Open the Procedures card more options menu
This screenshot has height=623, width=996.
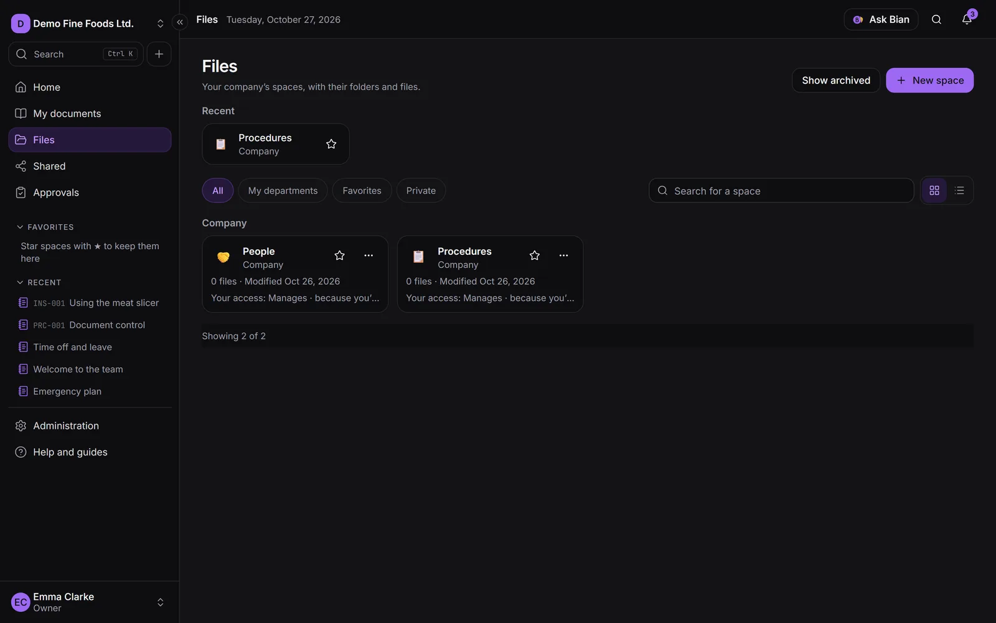coord(563,255)
